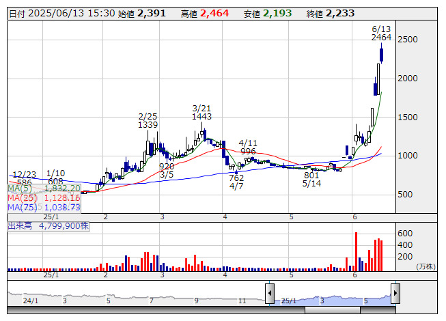Click the 6/13 2464 high label

tap(381, 33)
